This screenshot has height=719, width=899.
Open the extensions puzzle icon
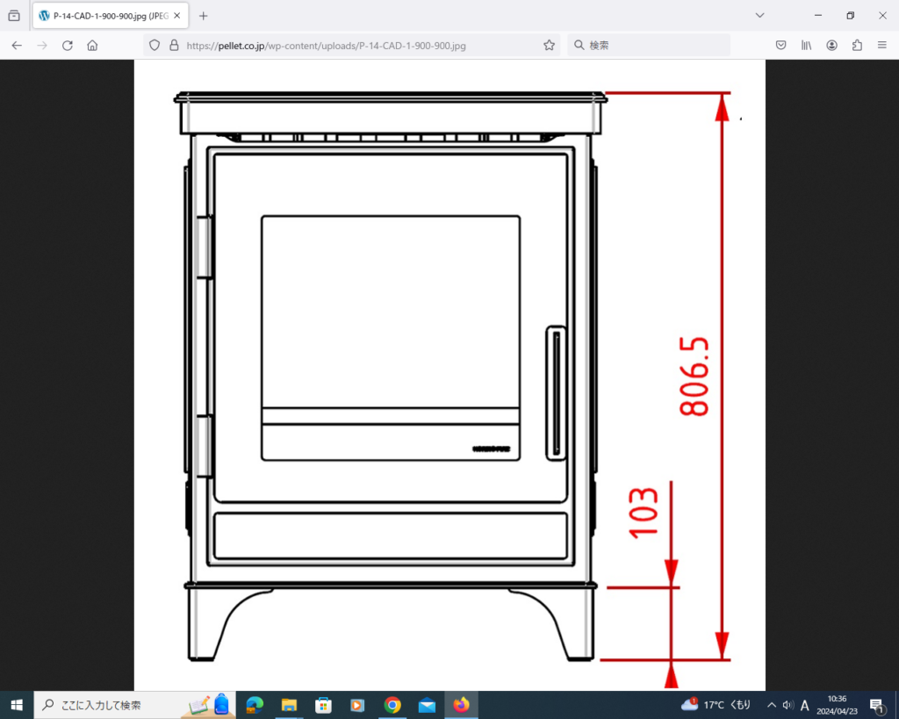pyautogui.click(x=857, y=46)
